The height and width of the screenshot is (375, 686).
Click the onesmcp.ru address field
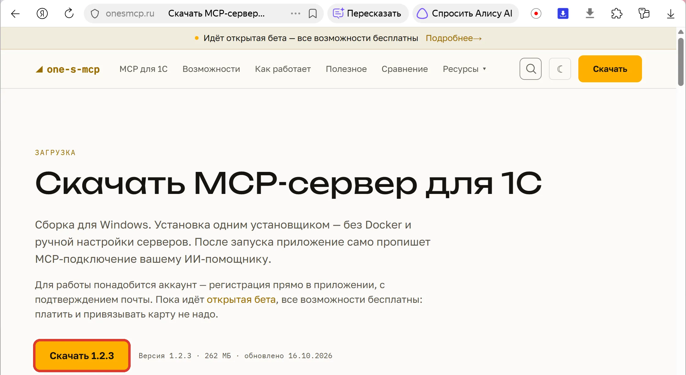(x=130, y=13)
